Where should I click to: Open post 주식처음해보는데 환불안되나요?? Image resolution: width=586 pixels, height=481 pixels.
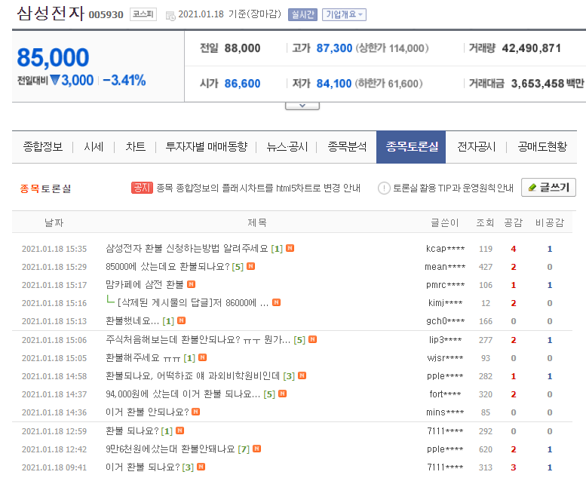(198, 340)
